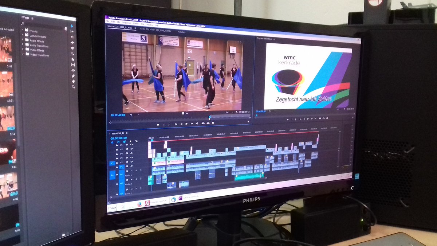This screenshot has height=246, width=437.
Task: Mute audio track A1 (M button)
Action: [x=131, y=171]
